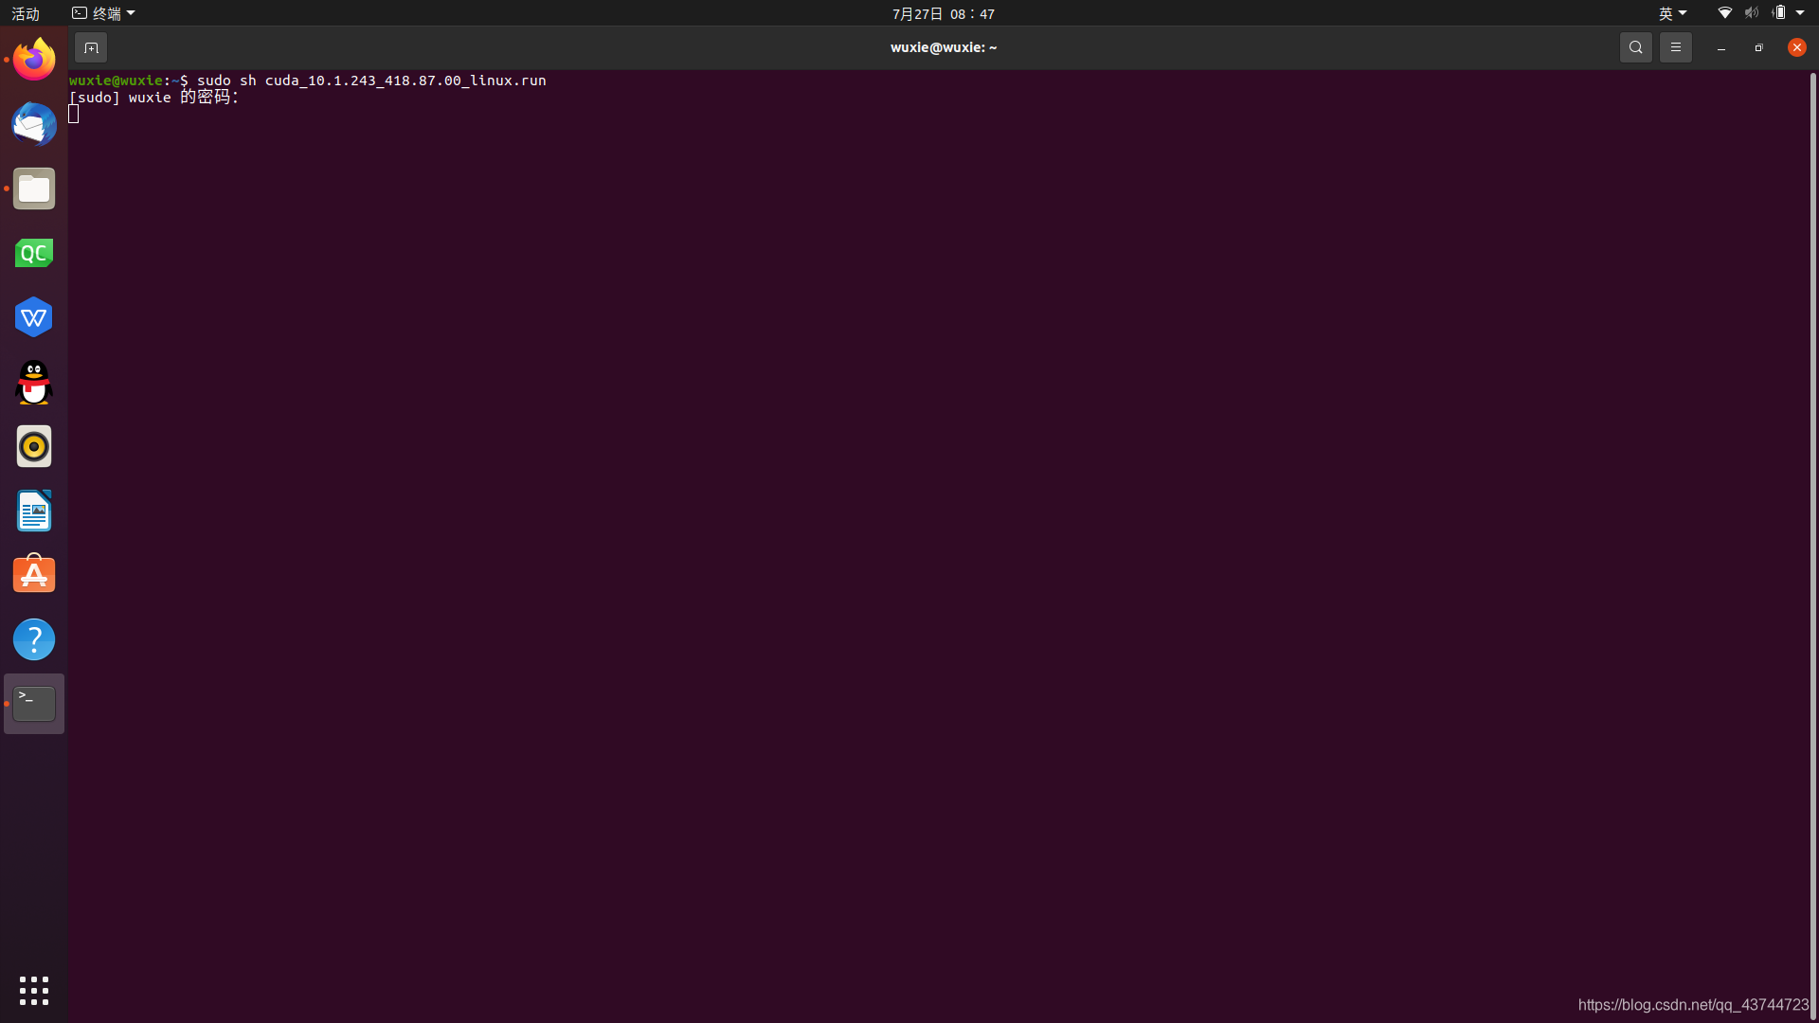The width and height of the screenshot is (1819, 1023).
Task: Open the Show Applications grid
Action: (34, 990)
